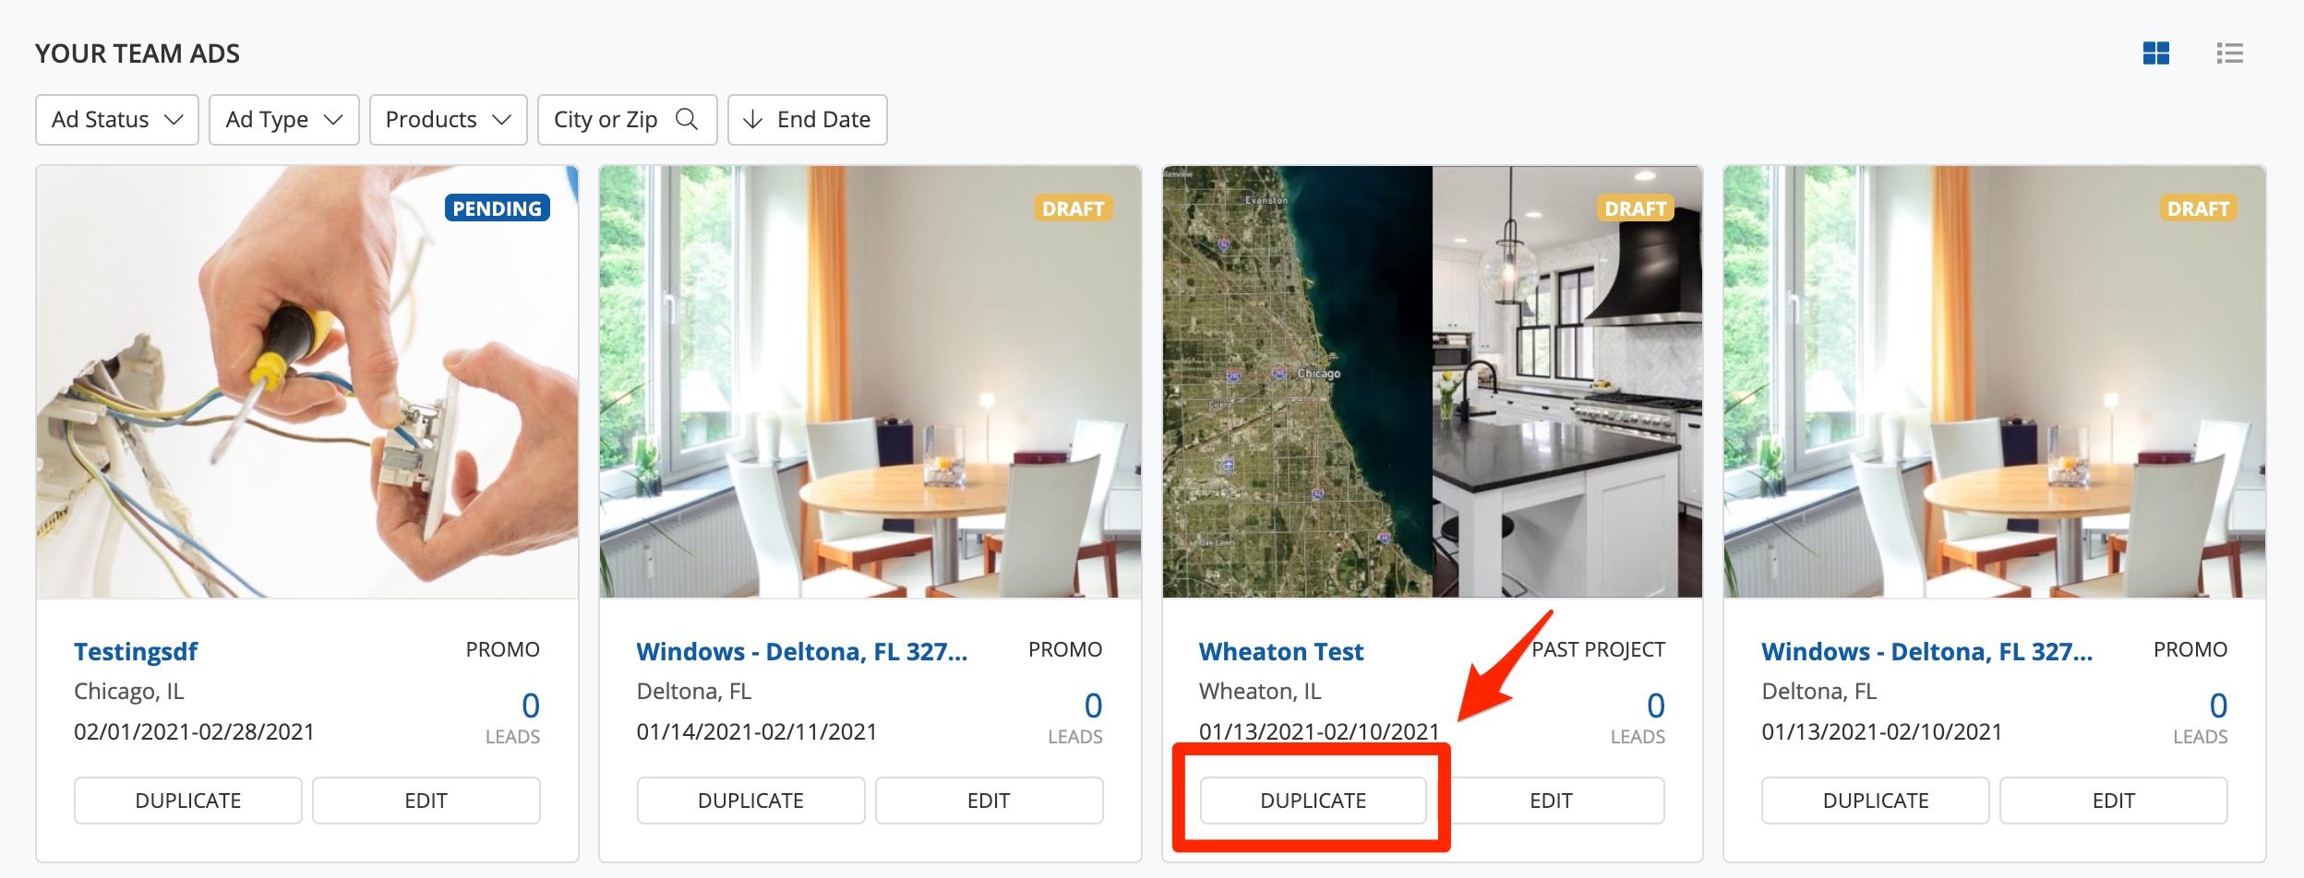This screenshot has height=878, width=2304.
Task: Sort ads by End Date
Action: click(x=807, y=120)
